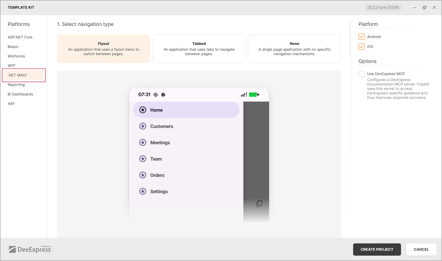Click the CREATE PROJECT button
This screenshot has width=442, height=261.
point(377,250)
